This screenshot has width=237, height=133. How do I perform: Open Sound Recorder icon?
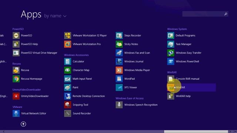point(67,113)
